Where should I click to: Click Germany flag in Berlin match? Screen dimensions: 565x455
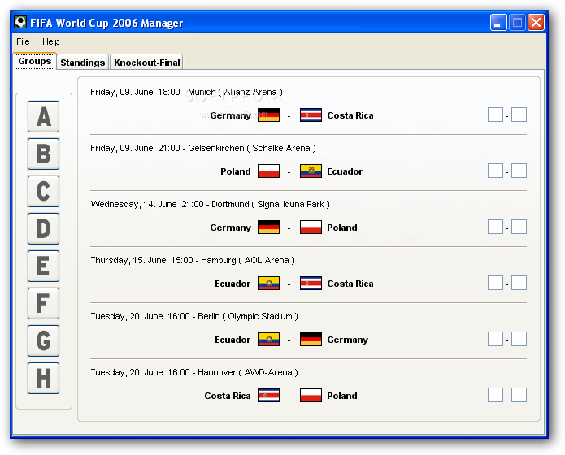[311, 340]
